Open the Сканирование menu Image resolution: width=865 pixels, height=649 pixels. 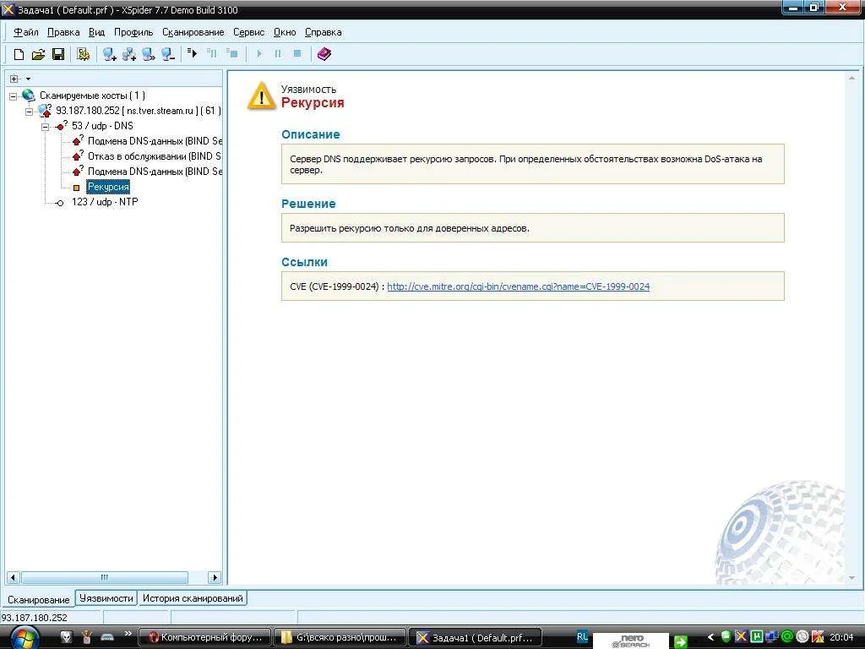coord(193,32)
